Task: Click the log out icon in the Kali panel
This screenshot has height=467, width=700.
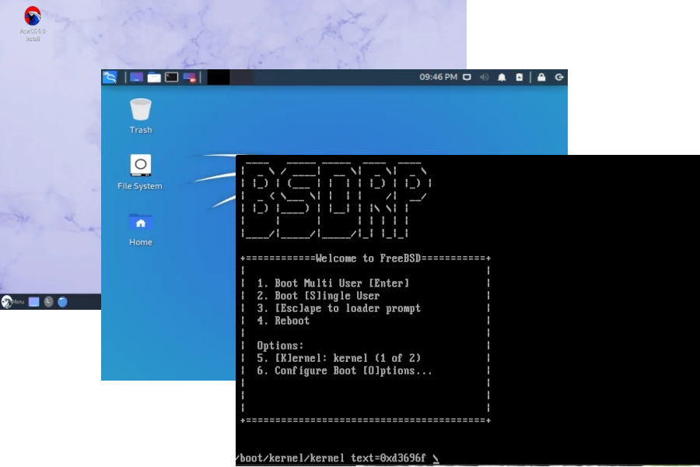Action: click(559, 77)
